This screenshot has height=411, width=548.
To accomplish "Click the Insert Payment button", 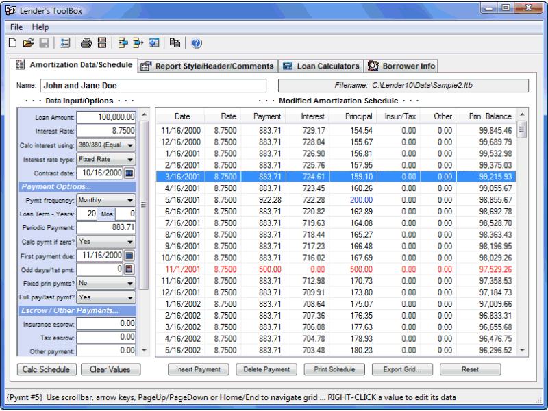I will pyautogui.click(x=198, y=369).
